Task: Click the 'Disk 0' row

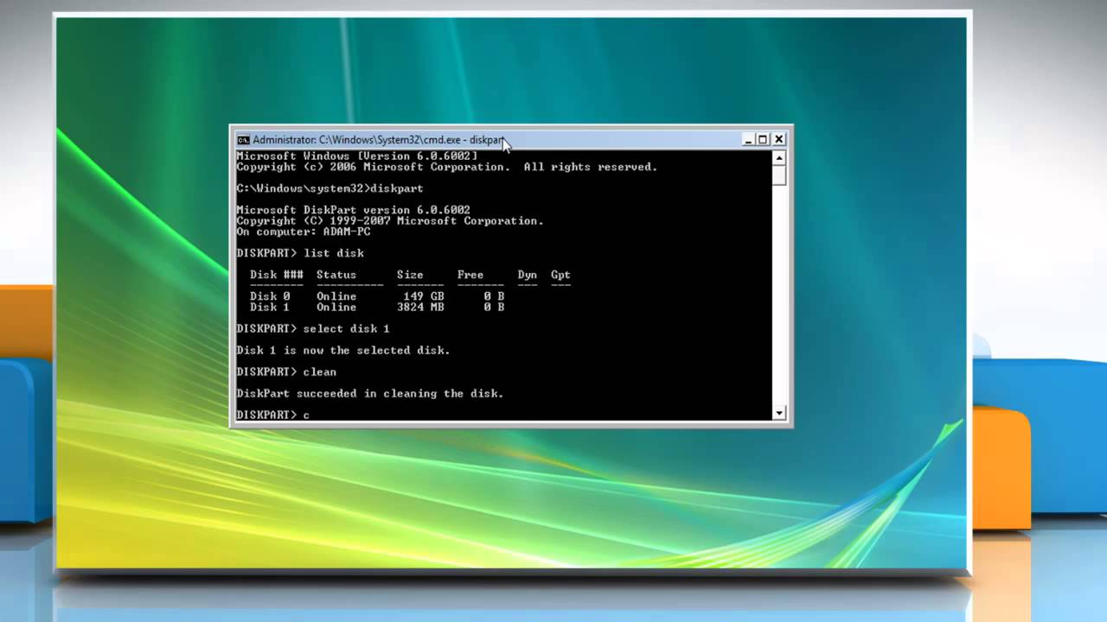Action: (x=377, y=296)
